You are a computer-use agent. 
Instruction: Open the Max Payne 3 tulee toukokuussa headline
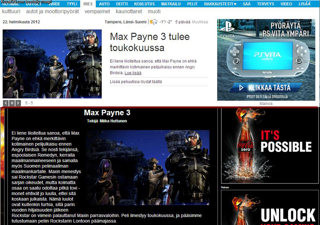[150, 42]
